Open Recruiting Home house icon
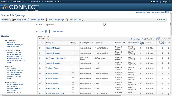This screenshot has height=96, width=172. [x=13, y=19]
